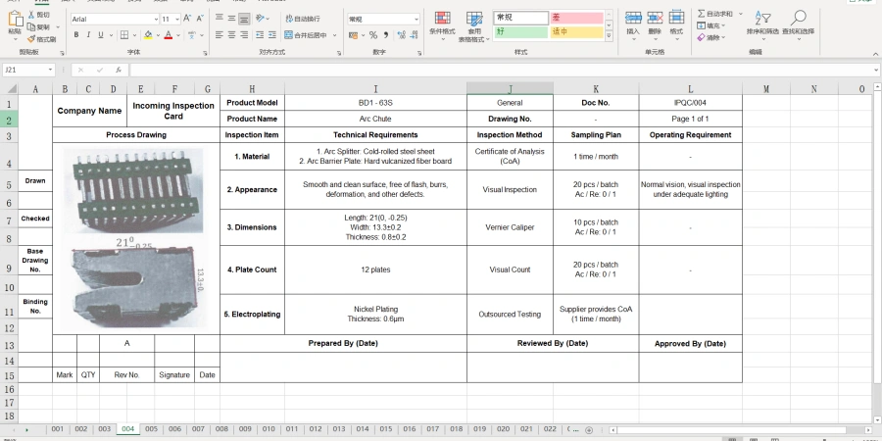The height and width of the screenshot is (441, 882).
Task: Select the 适中 Neutral cell style
Action: click(576, 32)
